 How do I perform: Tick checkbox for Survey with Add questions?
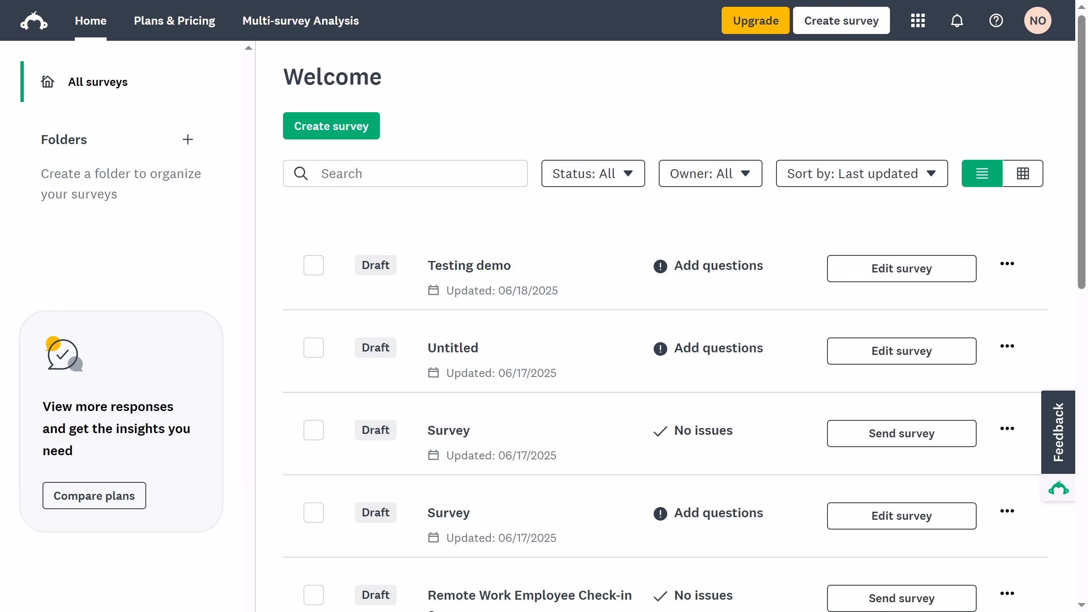(x=314, y=513)
